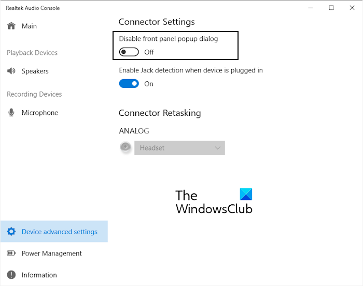The width and height of the screenshot is (363, 286).
Task: Click the Main home icon
Action: click(11, 26)
